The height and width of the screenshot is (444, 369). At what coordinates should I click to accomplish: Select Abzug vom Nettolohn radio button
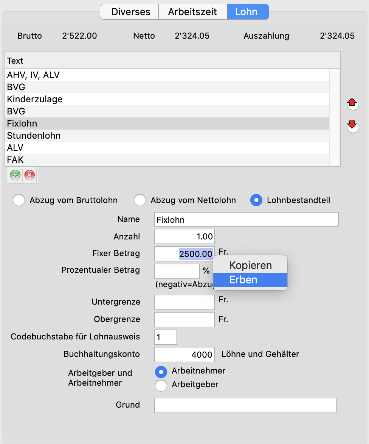[x=140, y=200]
